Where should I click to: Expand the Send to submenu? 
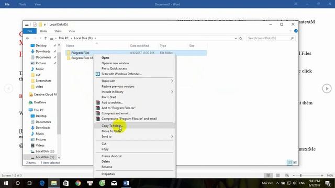135,137
